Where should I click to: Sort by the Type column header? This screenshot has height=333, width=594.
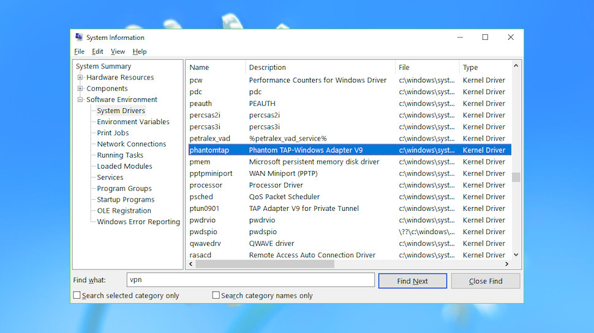click(x=485, y=67)
